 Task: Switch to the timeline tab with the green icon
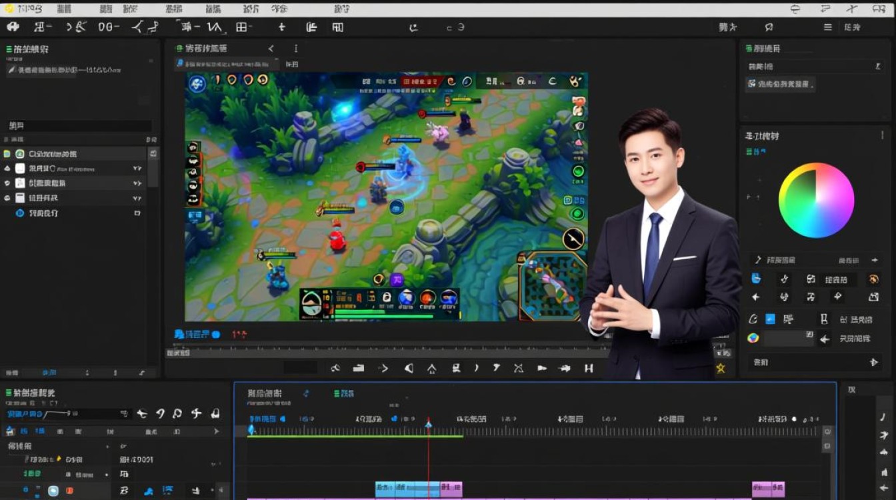point(343,393)
